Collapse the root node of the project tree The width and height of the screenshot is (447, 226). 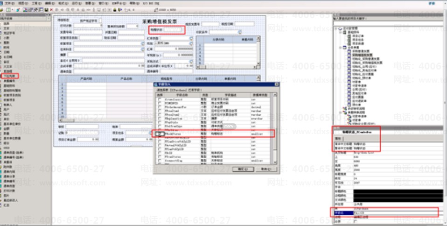336,28
